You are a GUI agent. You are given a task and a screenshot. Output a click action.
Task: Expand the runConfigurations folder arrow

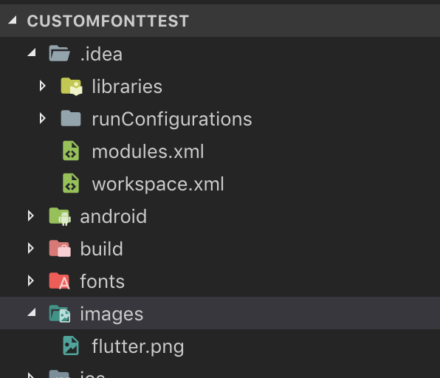pos(43,118)
